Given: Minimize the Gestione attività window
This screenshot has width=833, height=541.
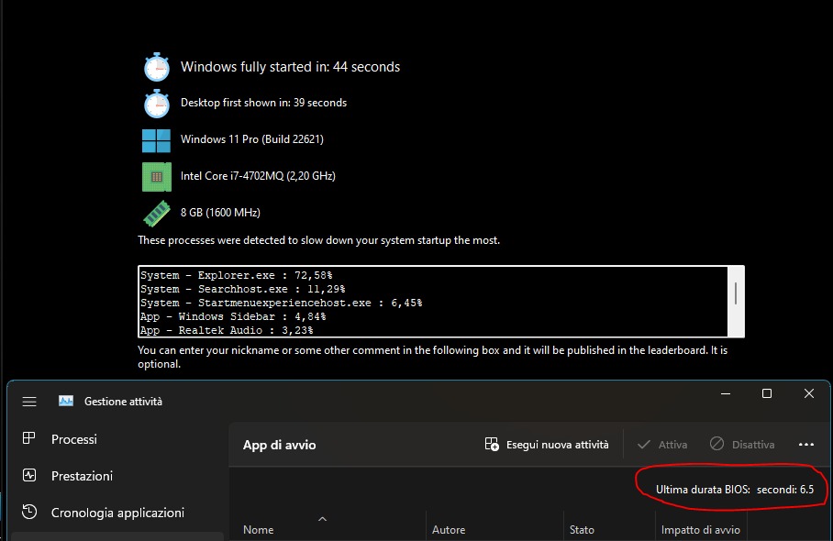Looking at the screenshot, I should (725, 393).
